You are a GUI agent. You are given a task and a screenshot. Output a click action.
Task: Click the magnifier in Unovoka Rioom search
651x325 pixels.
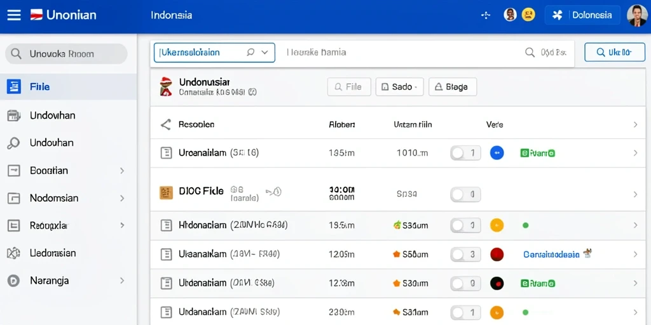pos(16,54)
